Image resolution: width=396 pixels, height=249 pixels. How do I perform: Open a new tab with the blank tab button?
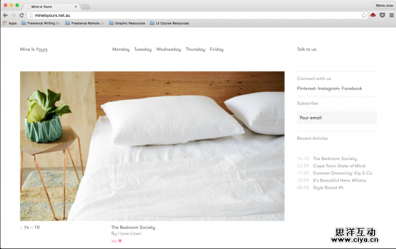tap(86, 7)
